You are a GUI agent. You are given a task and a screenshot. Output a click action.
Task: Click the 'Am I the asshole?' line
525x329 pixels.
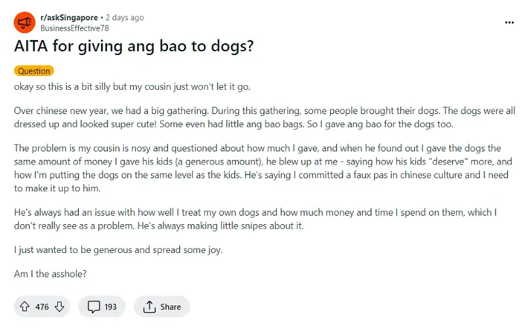[x=51, y=274]
